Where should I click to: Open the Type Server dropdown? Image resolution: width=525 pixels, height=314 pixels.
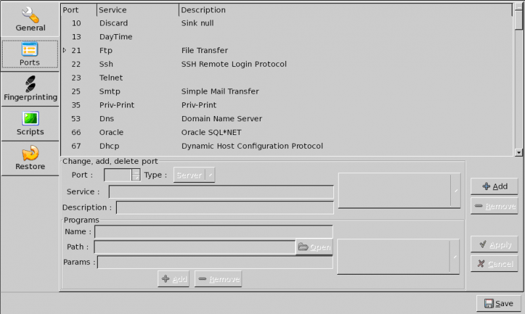tap(194, 175)
